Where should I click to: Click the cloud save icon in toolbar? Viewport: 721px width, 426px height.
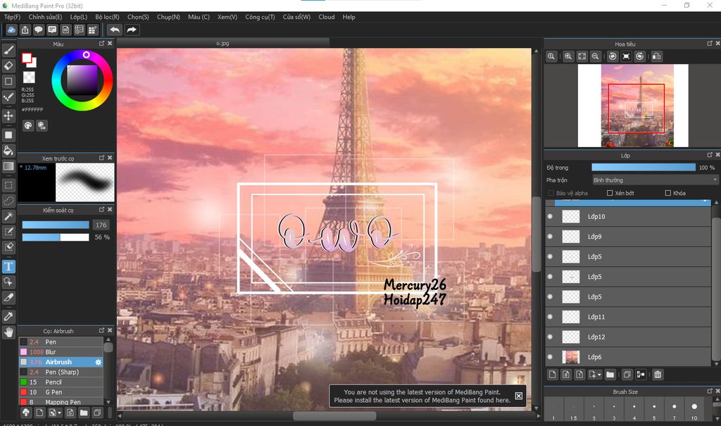(x=11, y=30)
